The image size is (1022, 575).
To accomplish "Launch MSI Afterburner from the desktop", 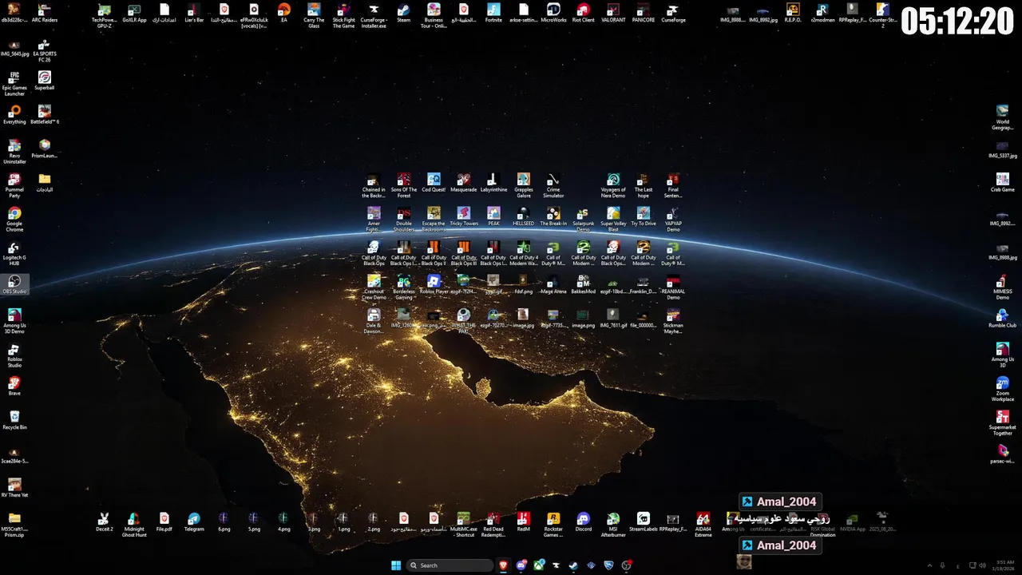I will (613, 525).
